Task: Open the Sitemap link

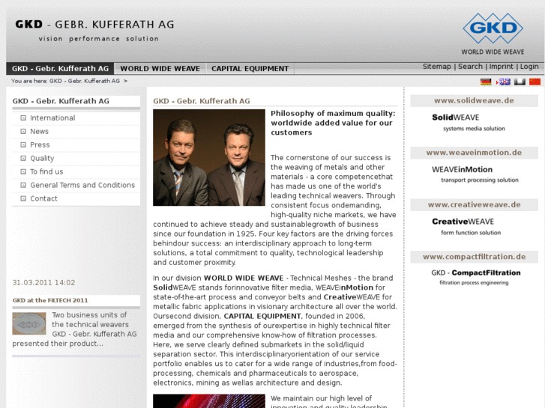Action: pos(436,67)
